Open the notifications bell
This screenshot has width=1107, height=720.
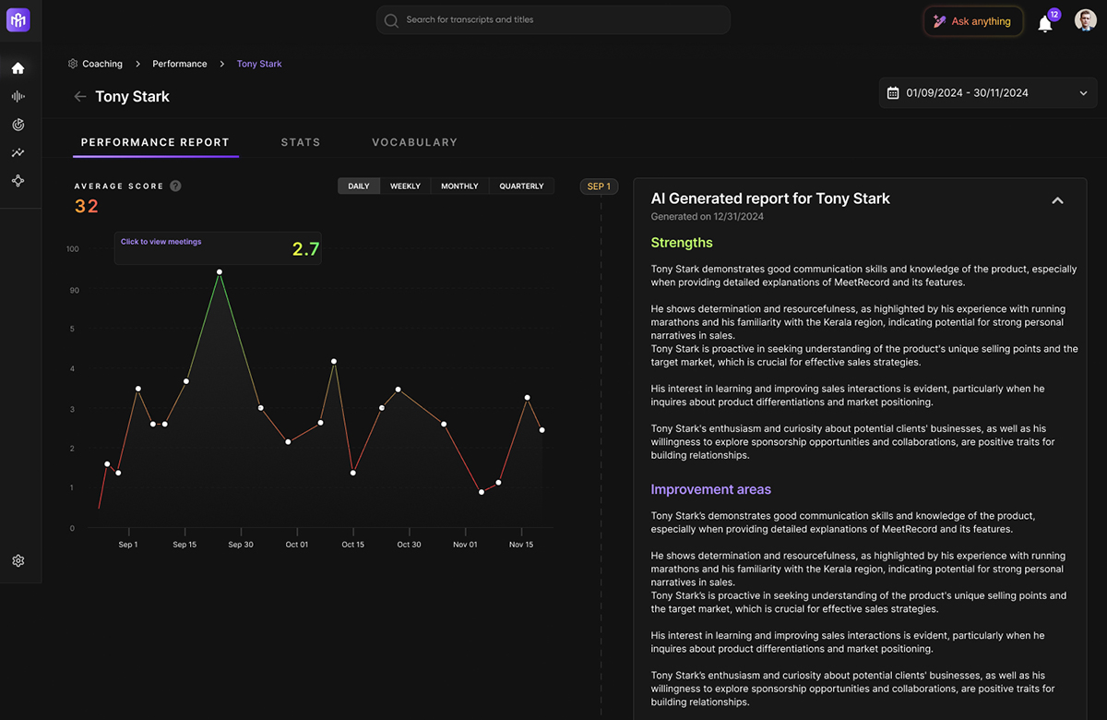tap(1045, 24)
